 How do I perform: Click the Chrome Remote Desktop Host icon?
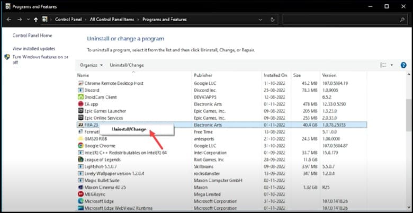[81, 83]
